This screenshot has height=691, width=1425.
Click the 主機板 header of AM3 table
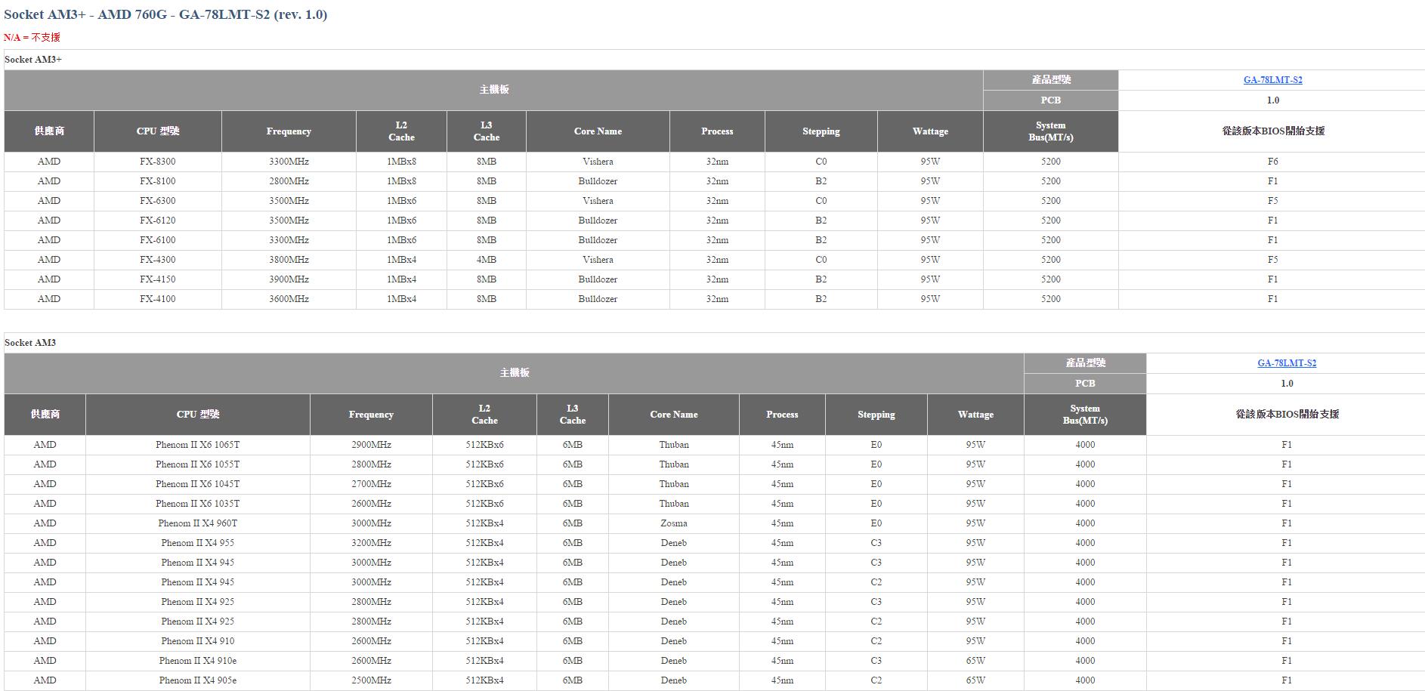coord(514,373)
